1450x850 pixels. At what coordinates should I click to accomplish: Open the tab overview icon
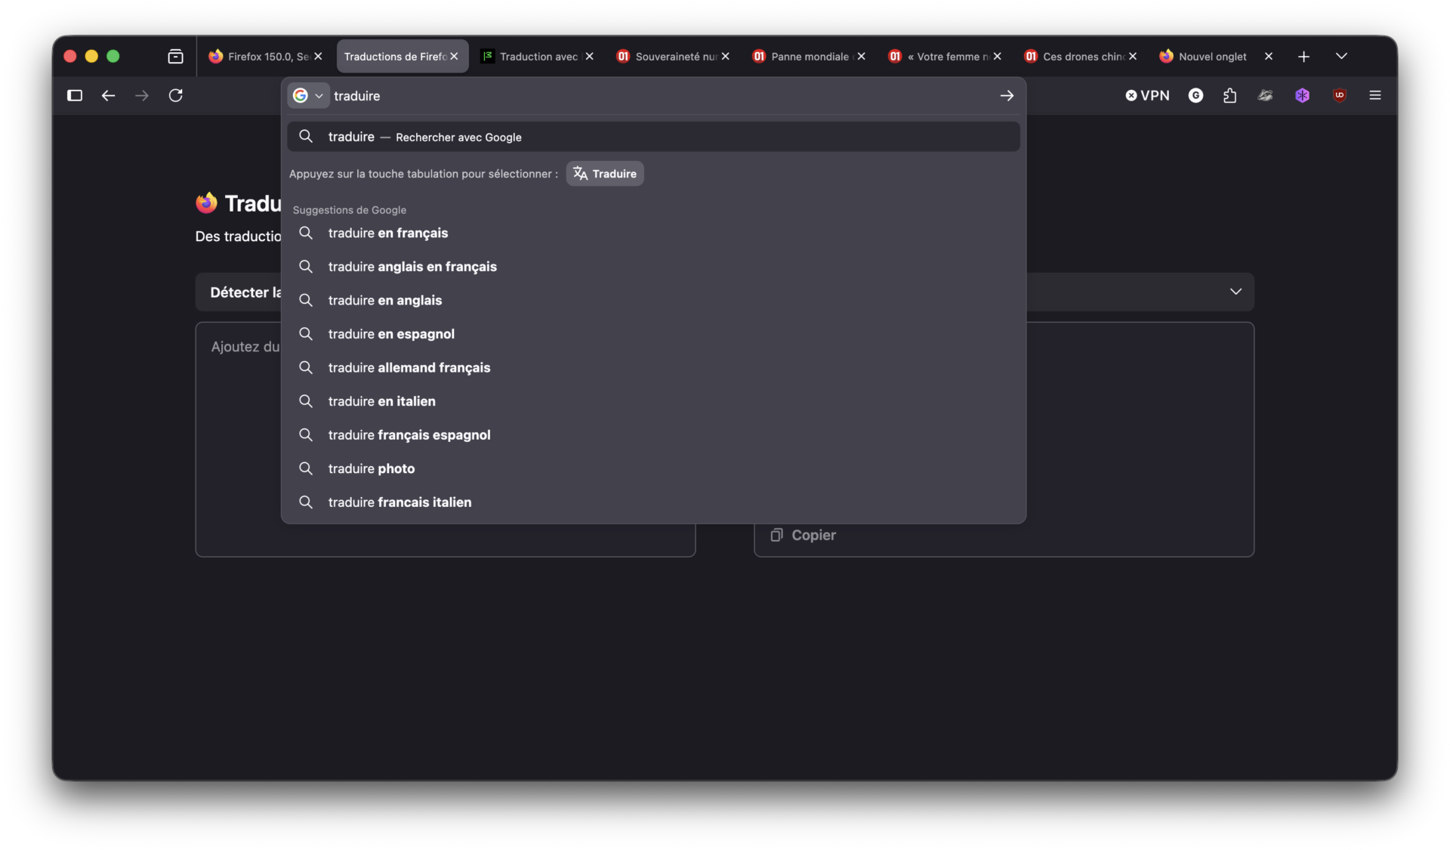point(175,57)
